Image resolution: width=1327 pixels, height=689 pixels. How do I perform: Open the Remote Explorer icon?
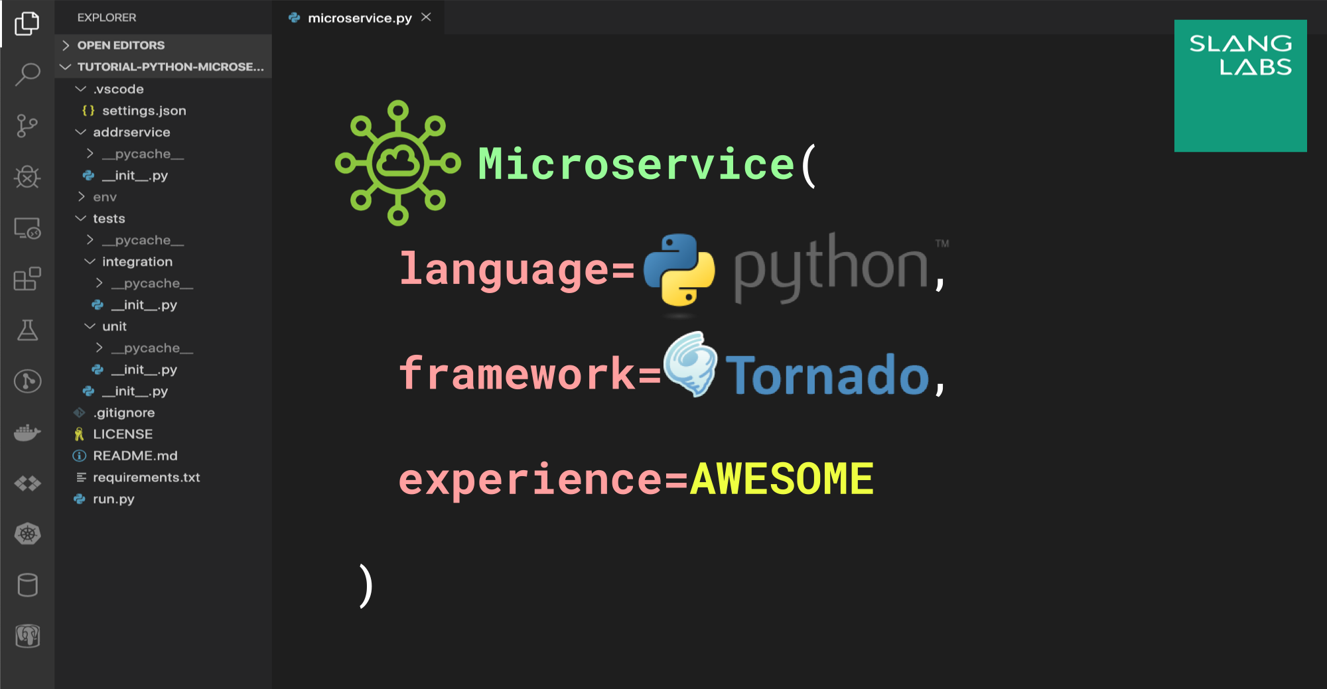27,230
